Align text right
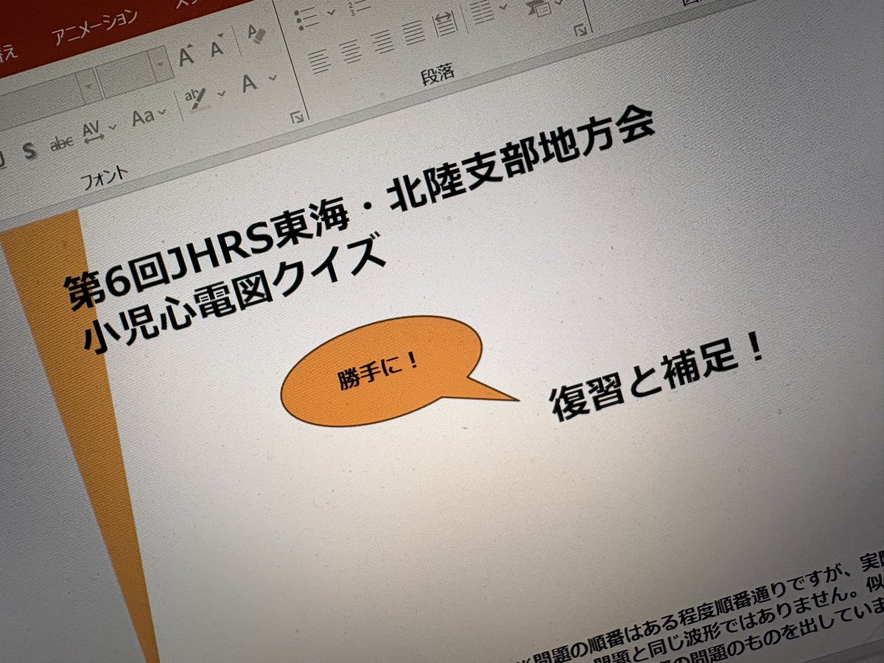Image resolution: width=884 pixels, height=663 pixels. tap(382, 41)
